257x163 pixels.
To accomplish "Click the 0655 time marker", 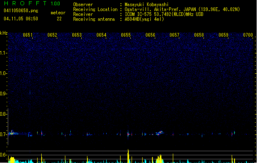I will point(126,35).
